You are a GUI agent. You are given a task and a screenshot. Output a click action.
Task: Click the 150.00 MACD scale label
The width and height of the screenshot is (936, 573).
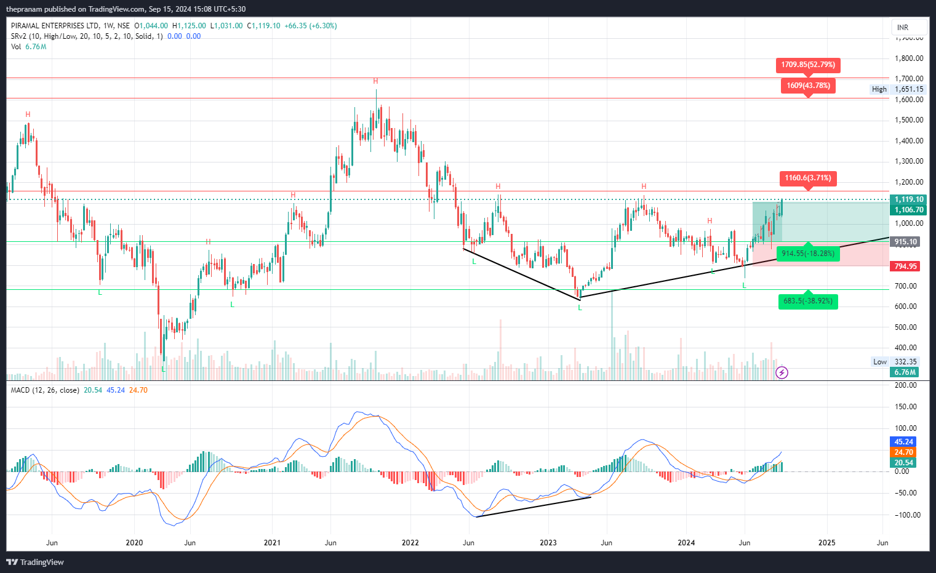coord(905,407)
